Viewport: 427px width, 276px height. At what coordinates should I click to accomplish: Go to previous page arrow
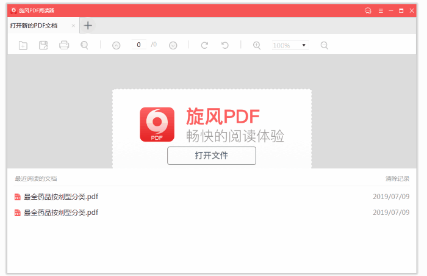(x=117, y=45)
